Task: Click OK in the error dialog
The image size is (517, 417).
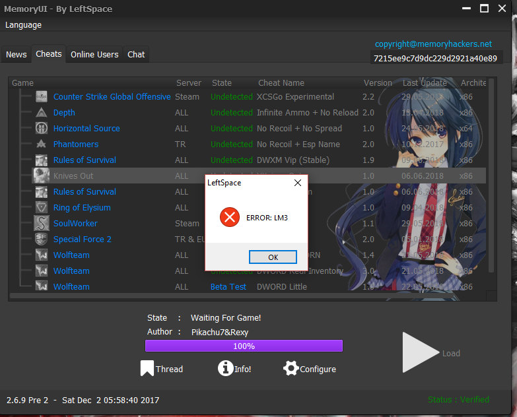Action: (x=273, y=257)
